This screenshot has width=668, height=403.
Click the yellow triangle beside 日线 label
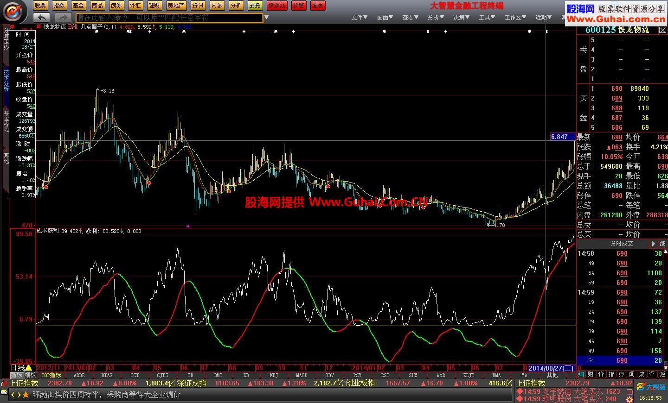coord(29,368)
